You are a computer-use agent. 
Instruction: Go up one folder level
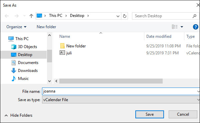pos(31,16)
